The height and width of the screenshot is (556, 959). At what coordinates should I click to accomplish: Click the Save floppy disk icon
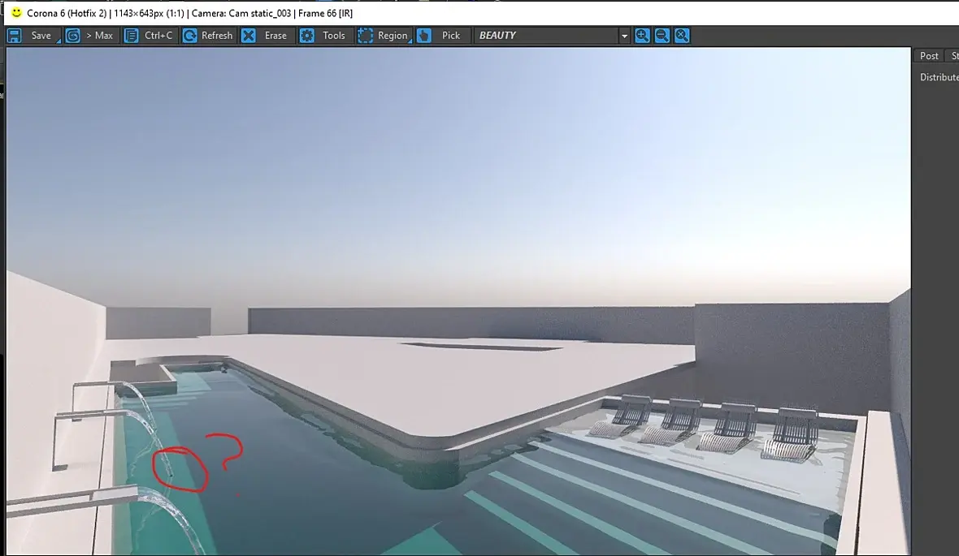15,36
